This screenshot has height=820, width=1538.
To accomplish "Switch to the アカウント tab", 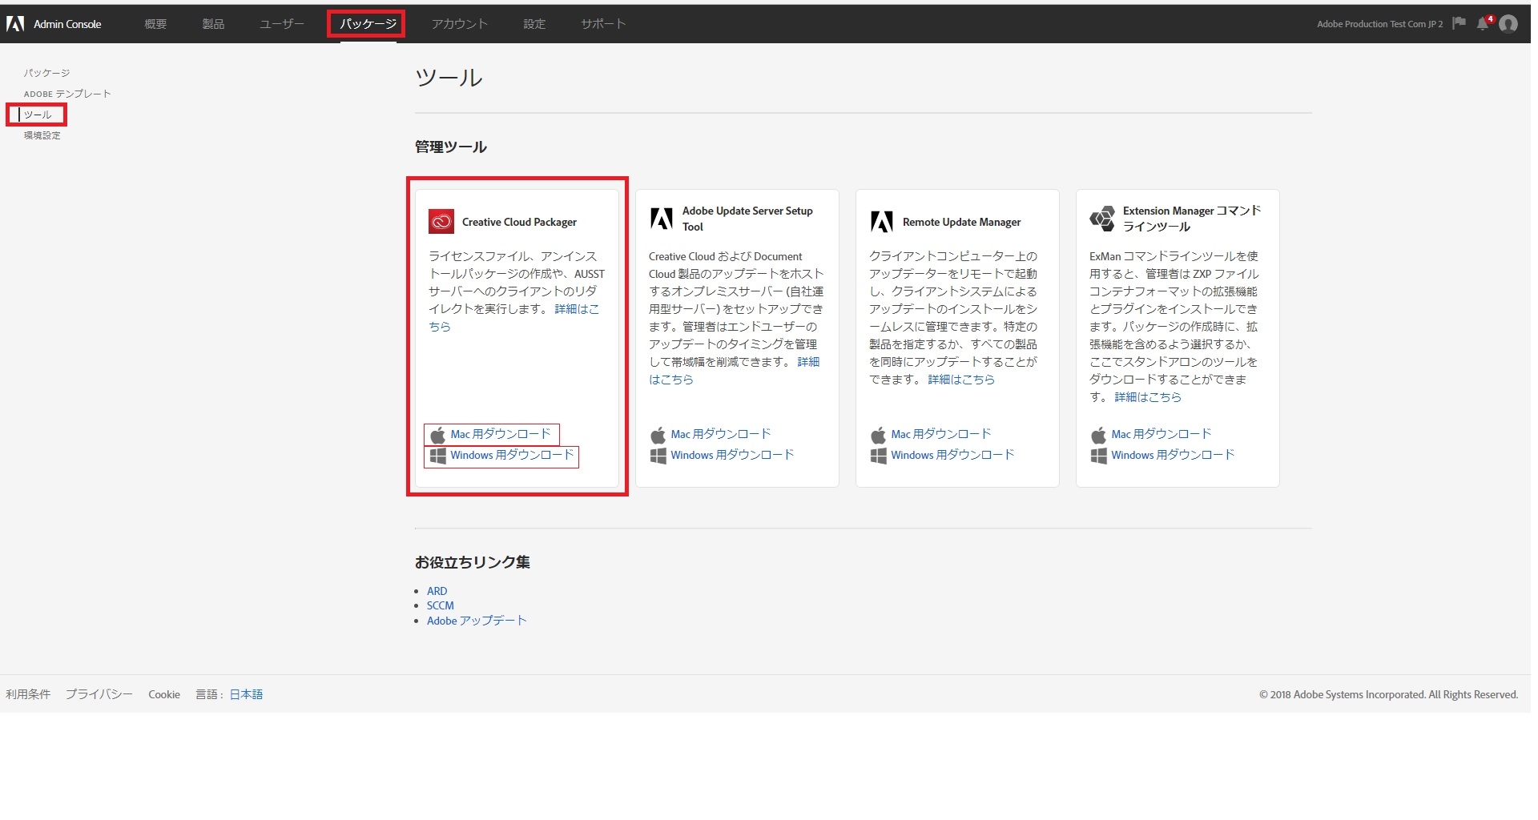I will click(x=459, y=24).
